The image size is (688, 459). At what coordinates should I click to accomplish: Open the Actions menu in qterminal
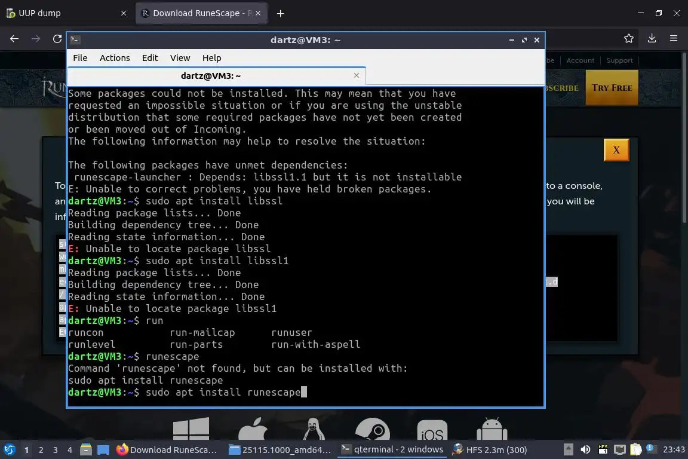pyautogui.click(x=115, y=58)
